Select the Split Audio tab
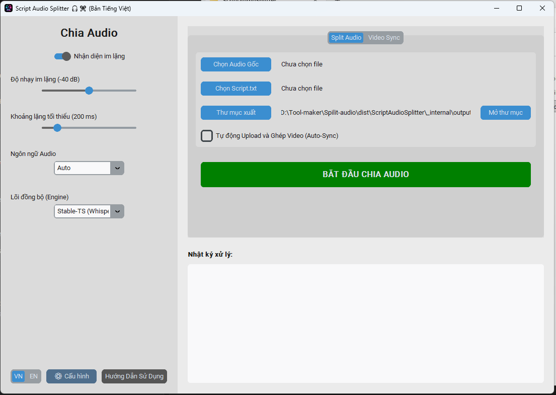The image size is (556, 395). click(346, 38)
